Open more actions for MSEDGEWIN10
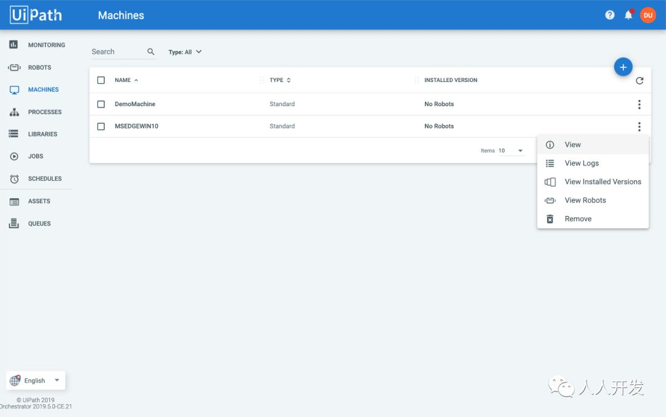Viewport: 666px width, 417px height. click(639, 126)
